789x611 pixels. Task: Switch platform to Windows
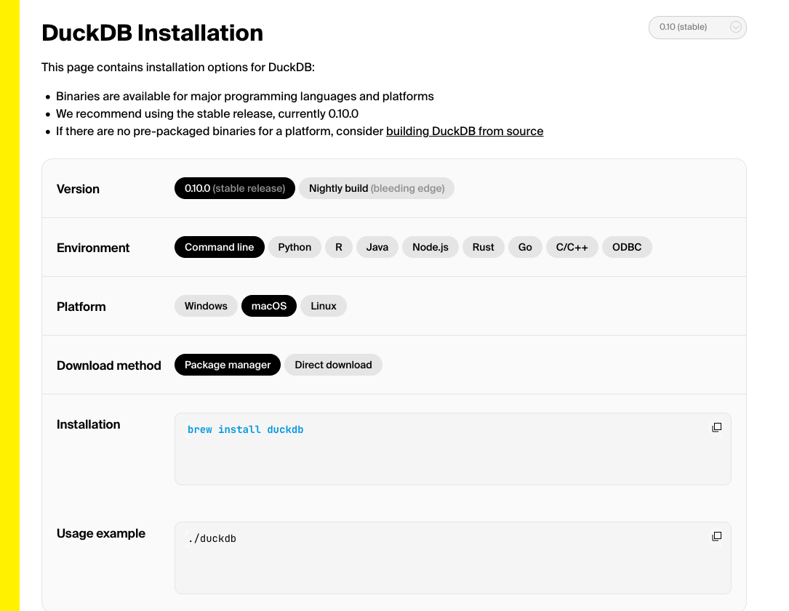tap(206, 306)
